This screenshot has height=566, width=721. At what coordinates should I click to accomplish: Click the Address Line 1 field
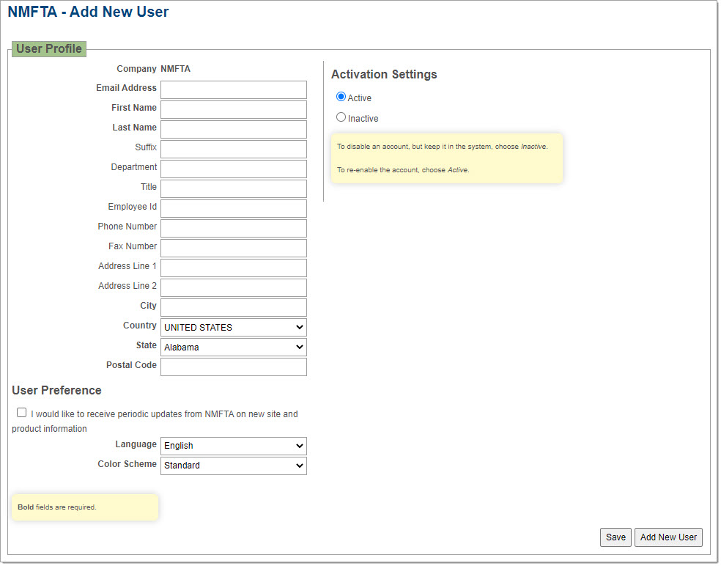click(x=234, y=268)
